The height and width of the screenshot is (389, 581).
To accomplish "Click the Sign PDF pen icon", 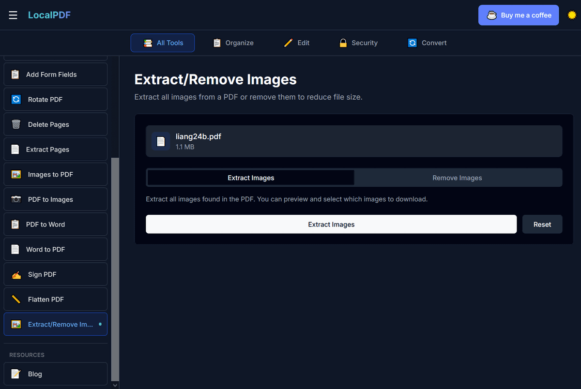I will [x=16, y=274].
